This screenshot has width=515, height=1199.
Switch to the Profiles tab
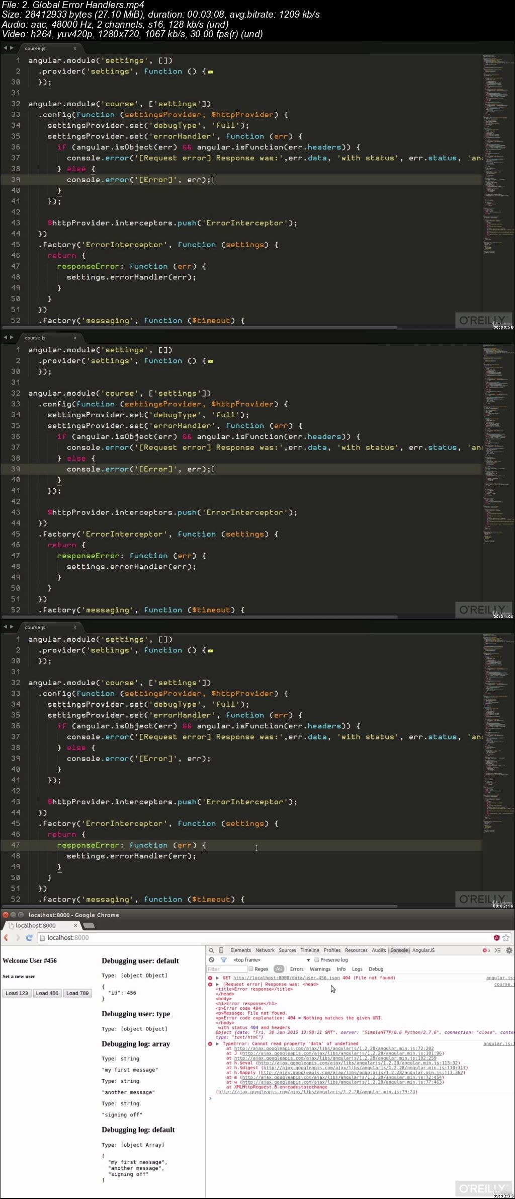point(332,950)
